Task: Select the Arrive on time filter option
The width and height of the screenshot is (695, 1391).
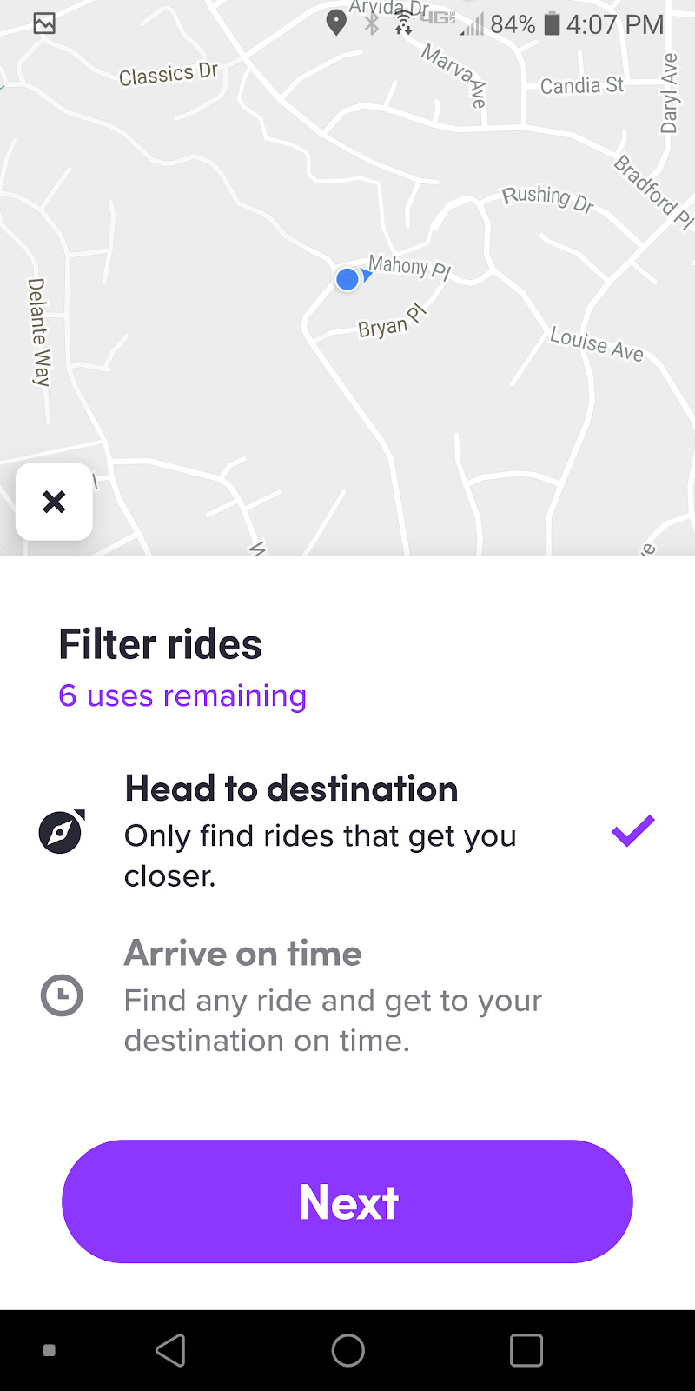Action: (x=333, y=995)
